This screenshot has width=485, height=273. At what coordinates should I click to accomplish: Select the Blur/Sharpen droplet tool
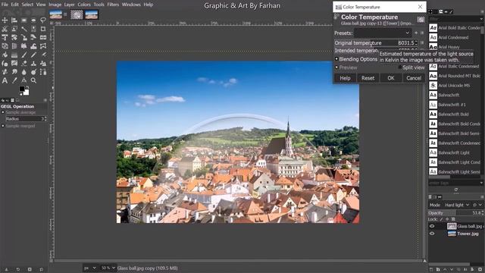point(23,72)
